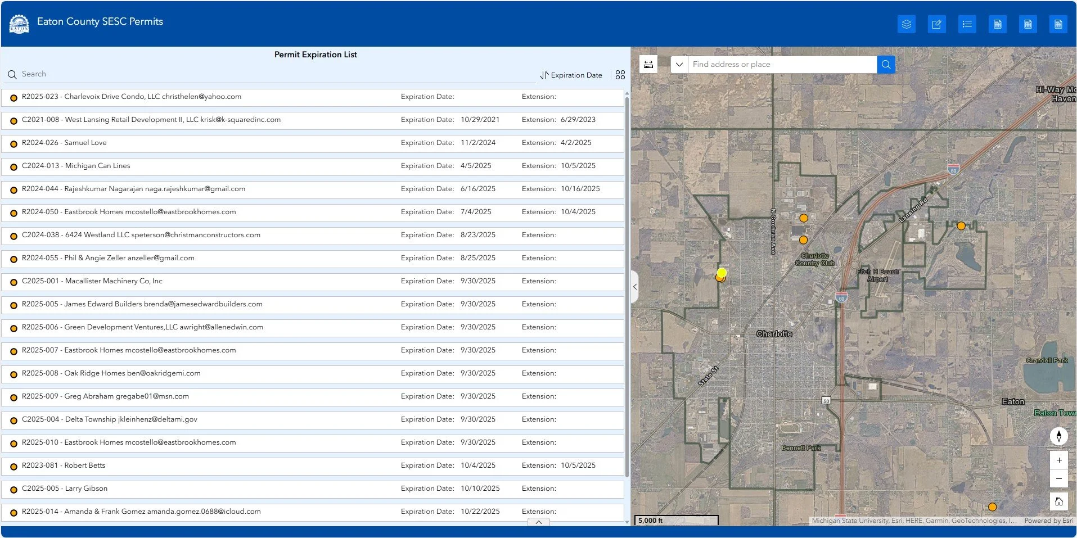Click the yellow permit marker near Charlotte Country Club
Viewport: 1077px width, 538px height.
click(804, 239)
